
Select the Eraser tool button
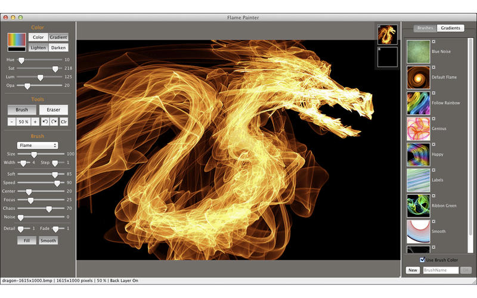coord(53,110)
